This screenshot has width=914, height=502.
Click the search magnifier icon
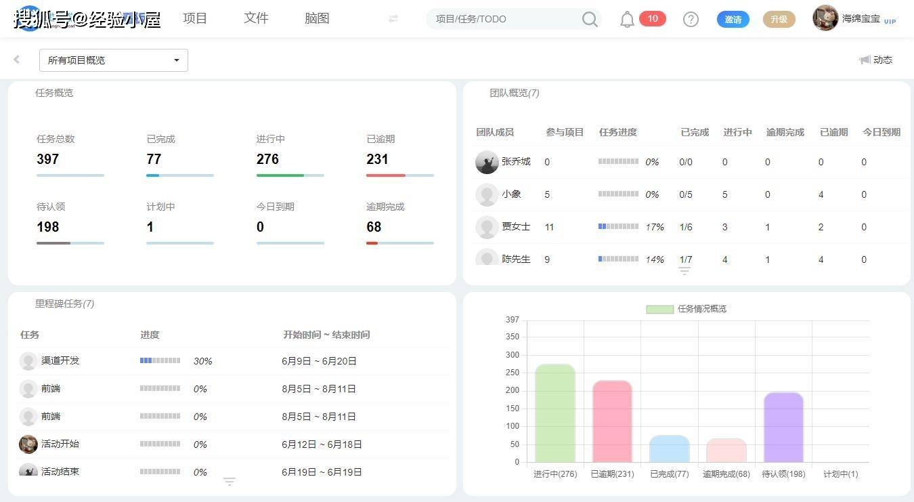590,20
